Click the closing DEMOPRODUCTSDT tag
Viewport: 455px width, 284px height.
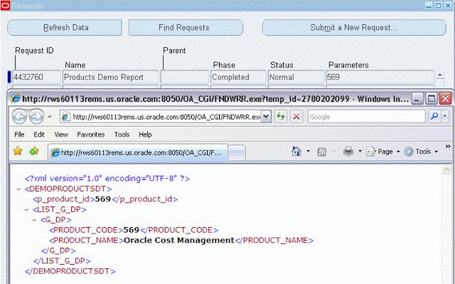(x=70, y=271)
